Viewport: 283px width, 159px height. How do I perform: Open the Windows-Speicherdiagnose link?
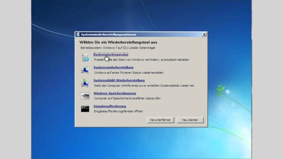[115, 93]
